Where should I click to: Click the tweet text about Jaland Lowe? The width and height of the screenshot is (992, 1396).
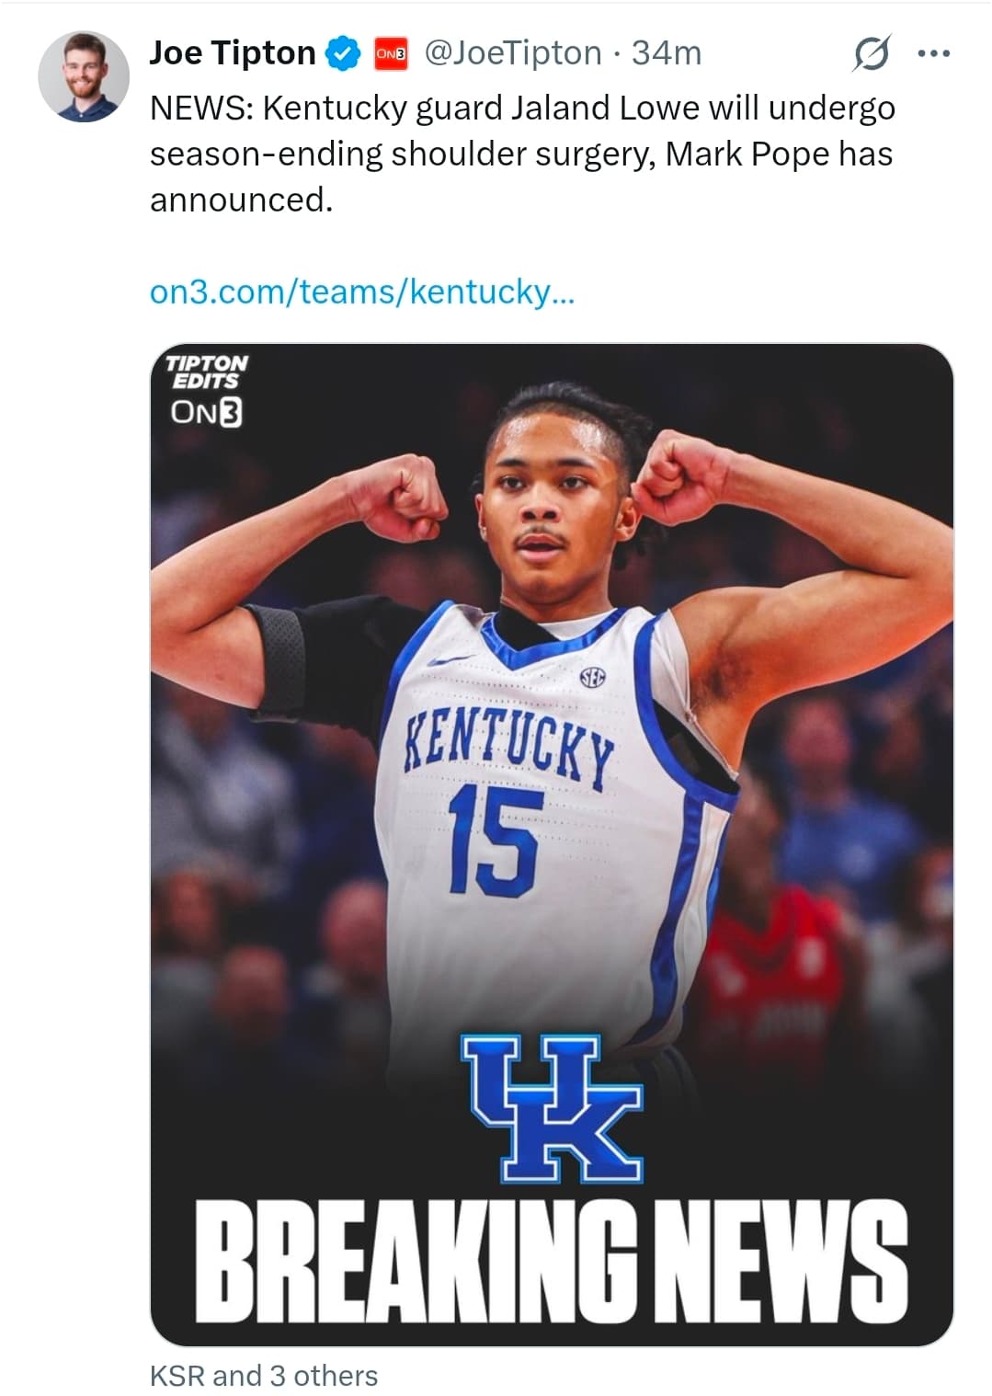tap(521, 154)
